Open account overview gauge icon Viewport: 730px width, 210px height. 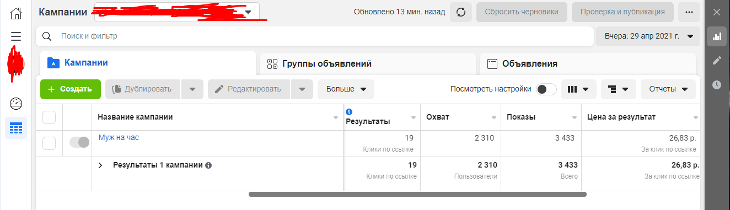(16, 103)
